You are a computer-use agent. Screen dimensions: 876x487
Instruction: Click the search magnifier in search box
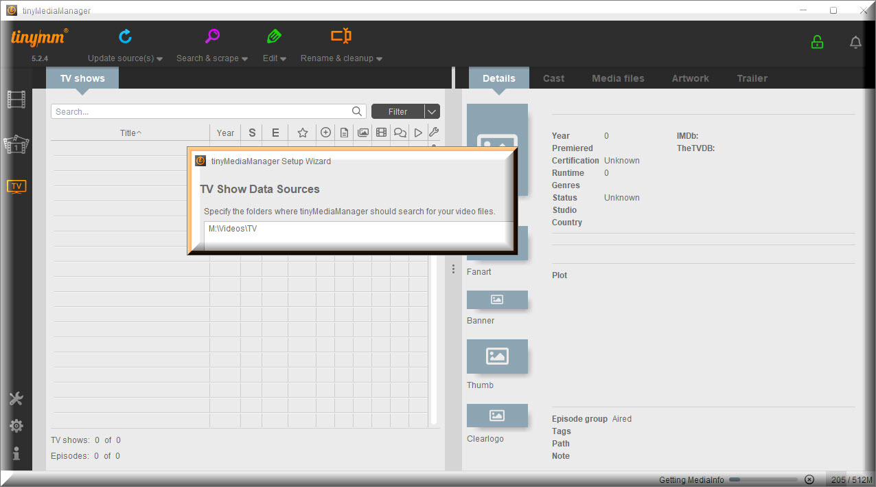[x=358, y=111]
